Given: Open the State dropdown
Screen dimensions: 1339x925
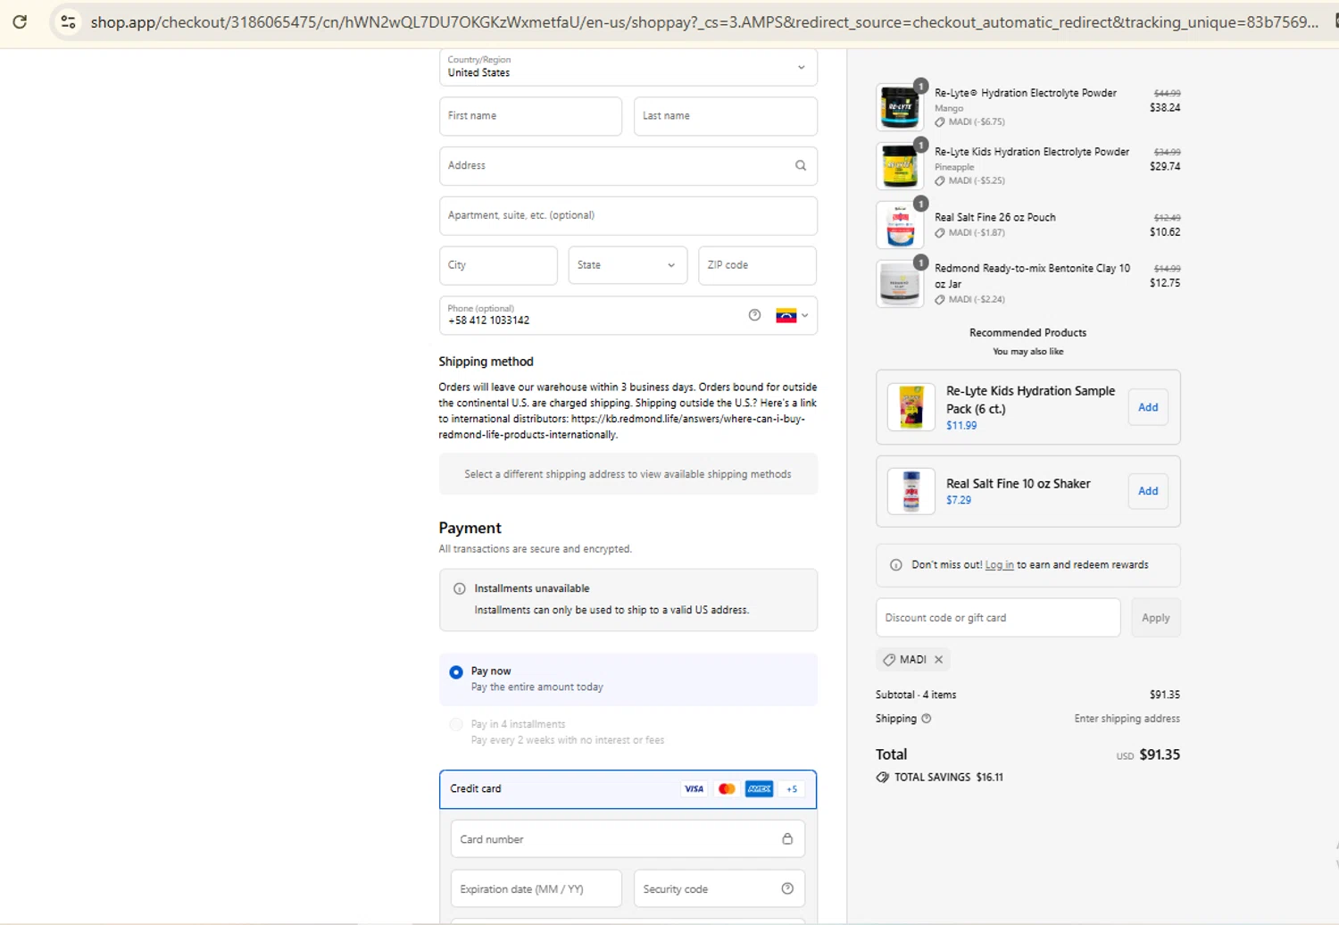Looking at the screenshot, I should pyautogui.click(x=628, y=265).
